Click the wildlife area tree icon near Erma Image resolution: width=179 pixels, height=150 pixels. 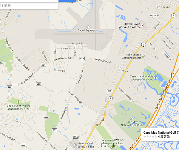pos(155,78)
